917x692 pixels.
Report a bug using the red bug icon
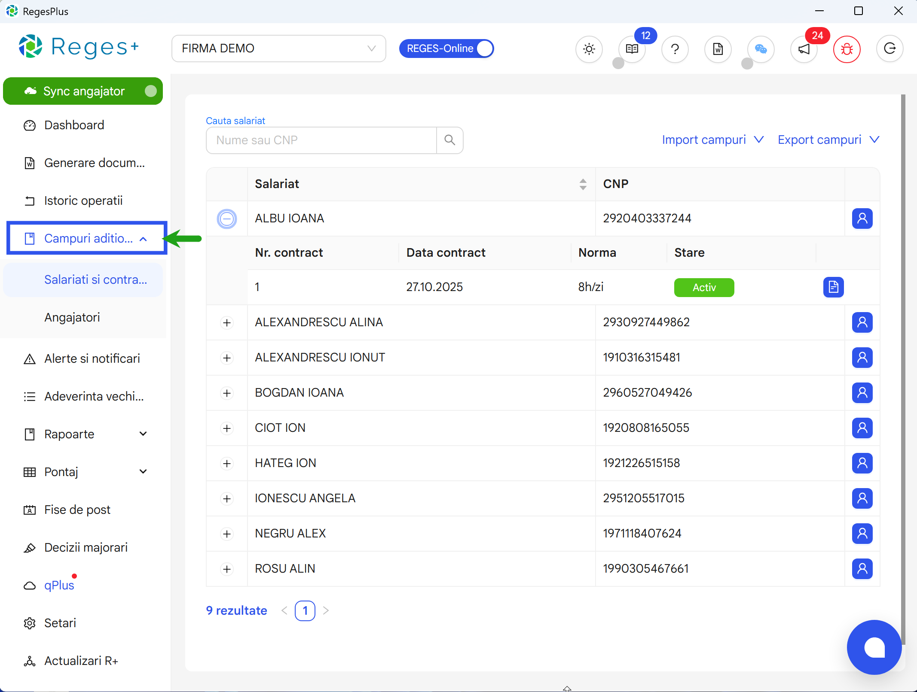tap(847, 49)
